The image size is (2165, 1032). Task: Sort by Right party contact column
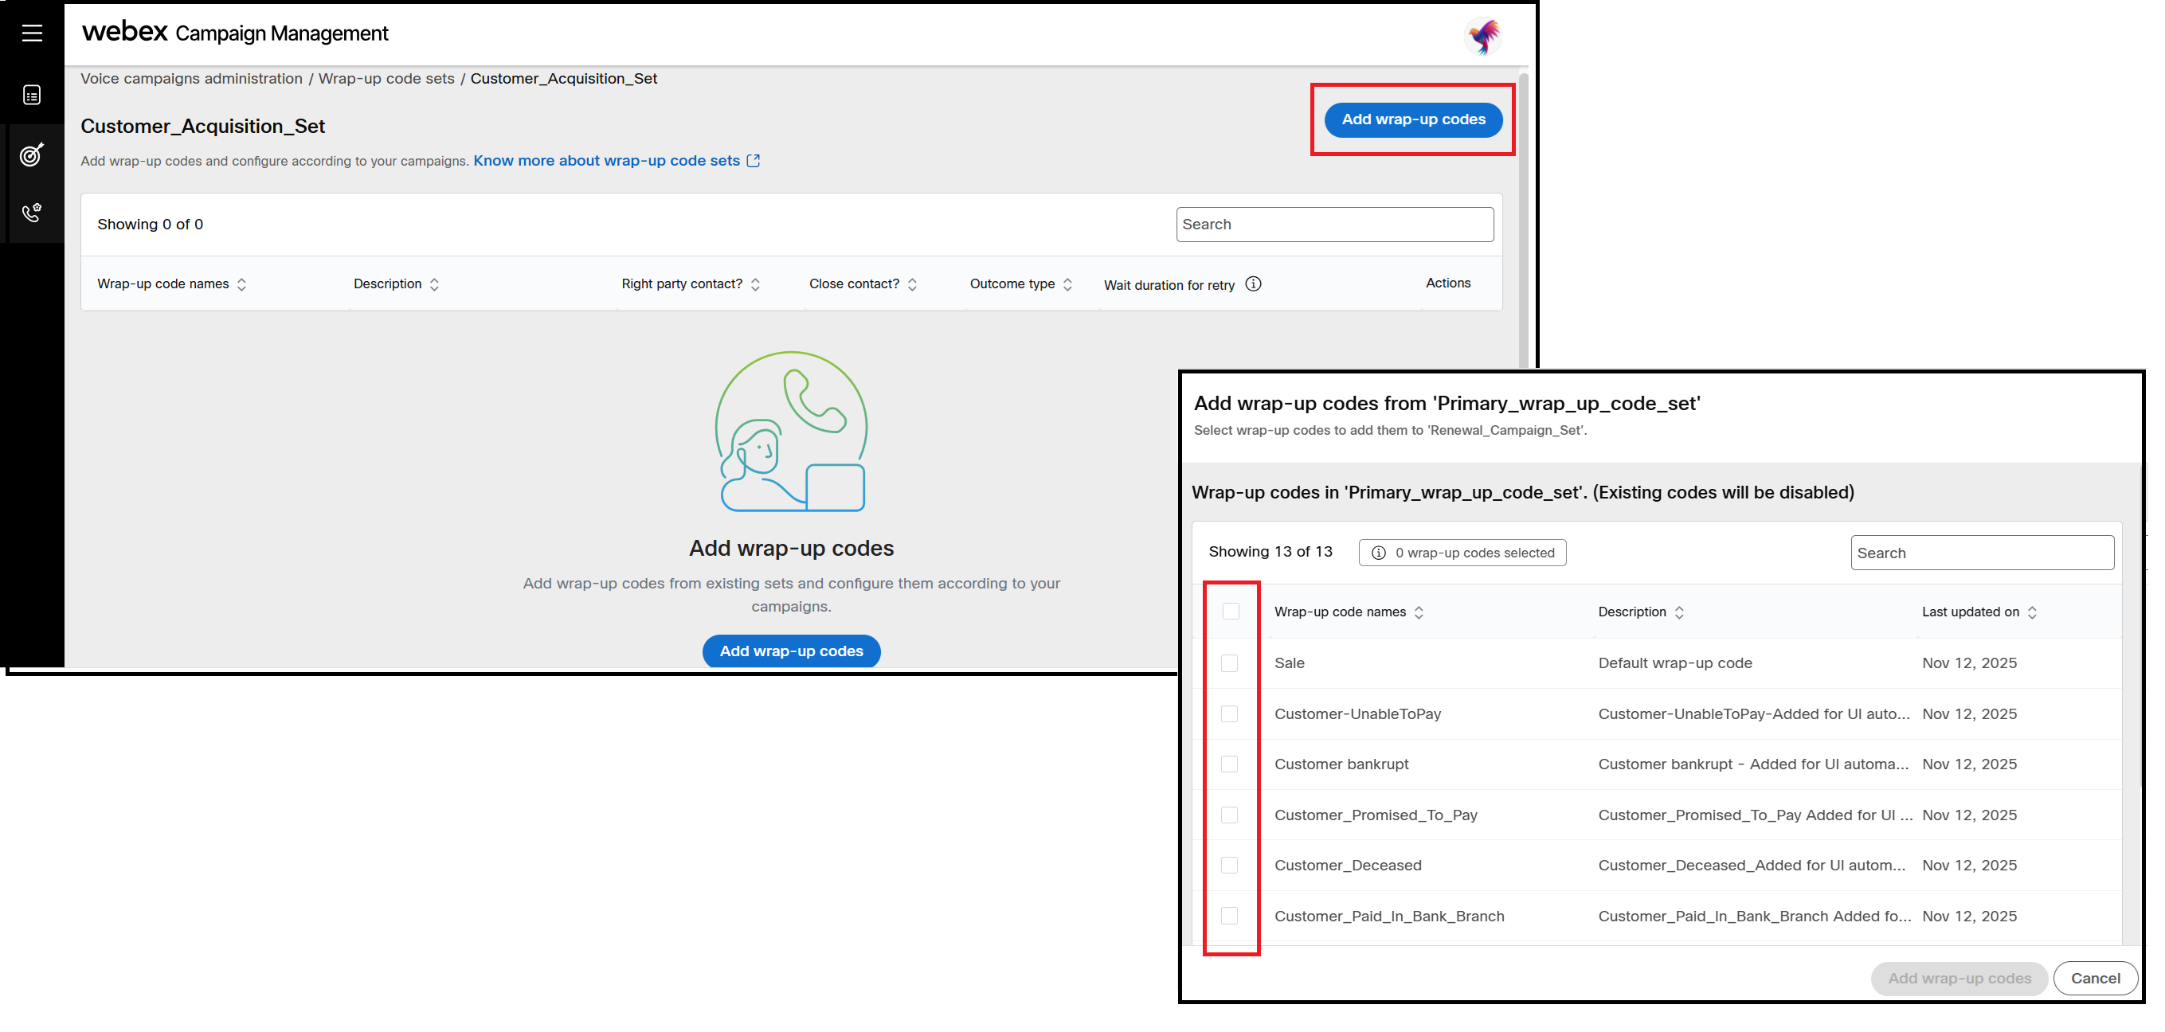click(756, 284)
